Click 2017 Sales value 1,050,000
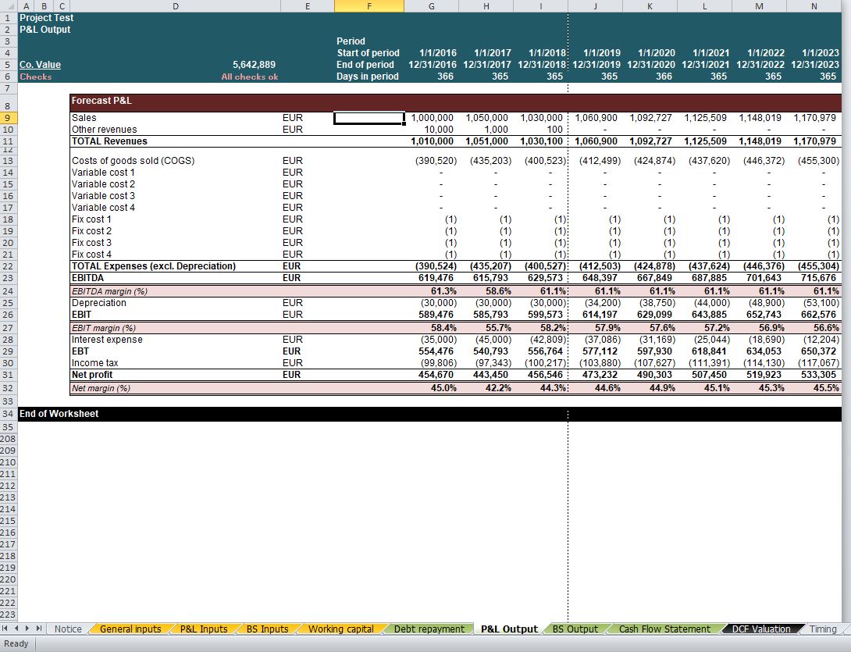851x652 pixels. [x=487, y=118]
